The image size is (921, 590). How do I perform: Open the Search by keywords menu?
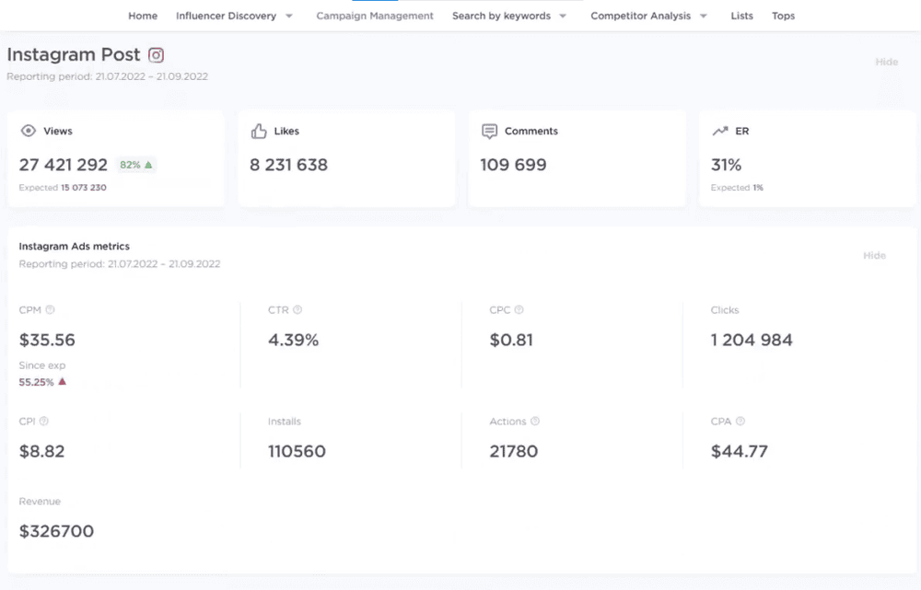point(502,16)
